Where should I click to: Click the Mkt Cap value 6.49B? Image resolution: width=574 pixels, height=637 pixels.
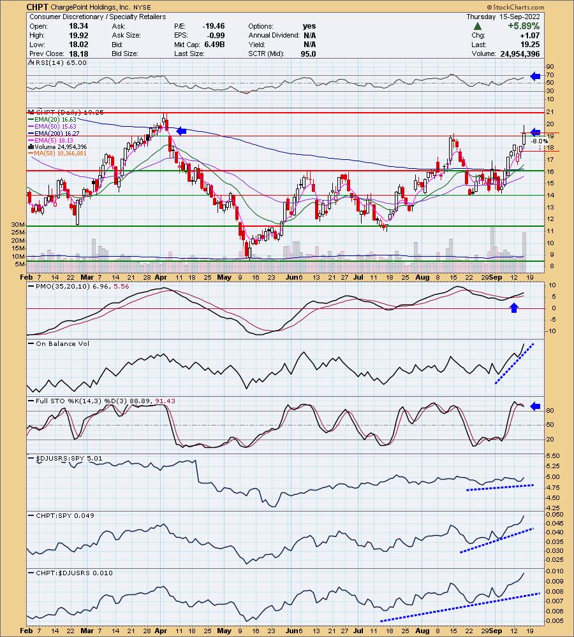pos(214,45)
